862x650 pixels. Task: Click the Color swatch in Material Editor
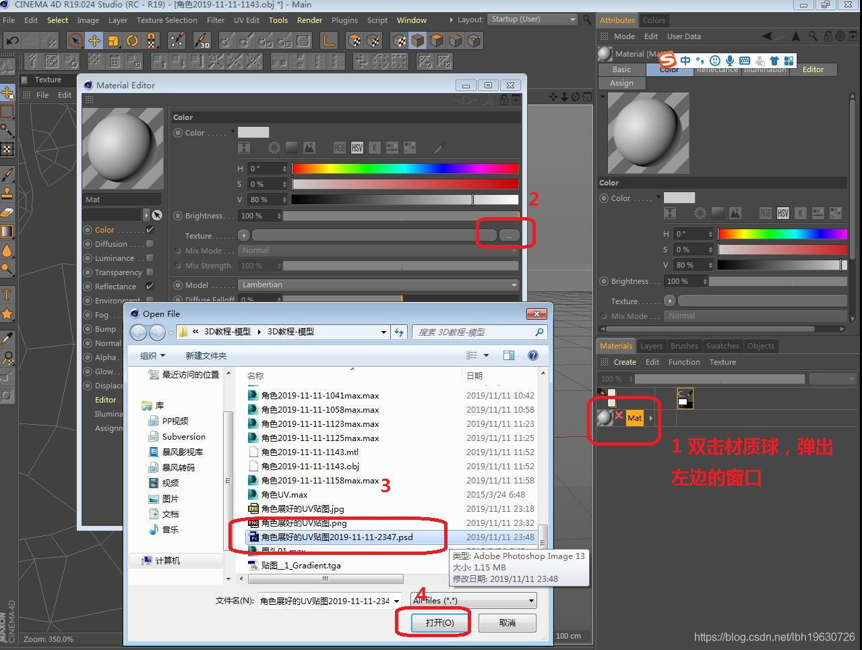[x=253, y=132]
